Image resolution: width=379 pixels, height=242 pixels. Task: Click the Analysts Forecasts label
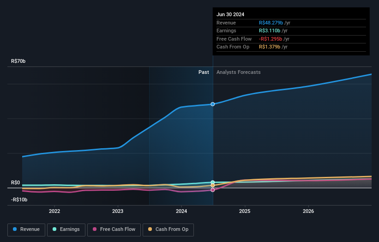click(x=238, y=72)
